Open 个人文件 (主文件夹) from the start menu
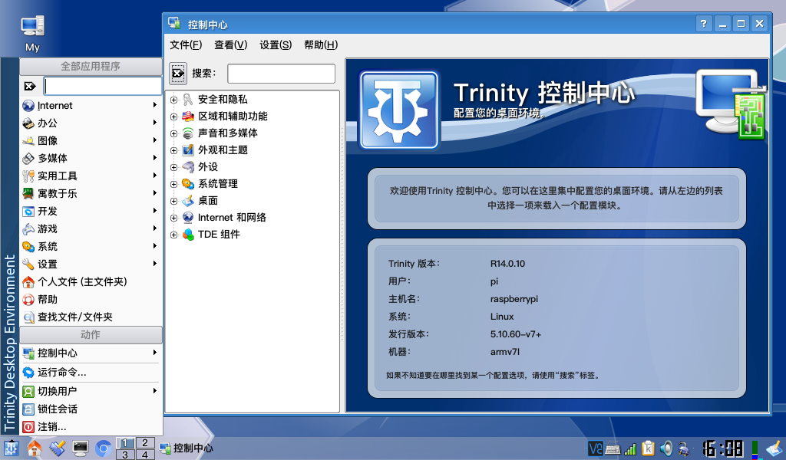 [x=91, y=282]
